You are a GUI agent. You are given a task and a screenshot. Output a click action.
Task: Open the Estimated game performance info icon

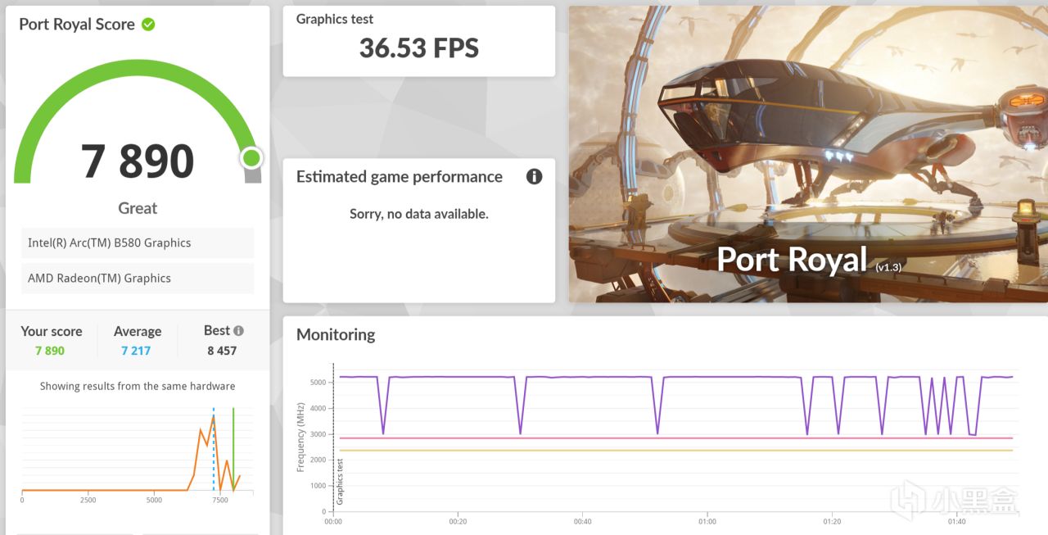(535, 176)
